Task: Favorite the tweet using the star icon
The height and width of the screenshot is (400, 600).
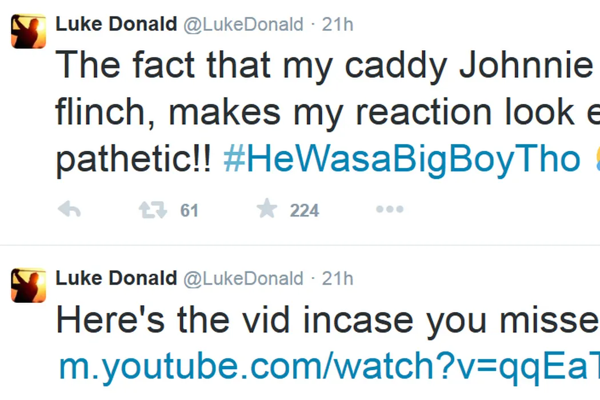Action: [x=266, y=210]
